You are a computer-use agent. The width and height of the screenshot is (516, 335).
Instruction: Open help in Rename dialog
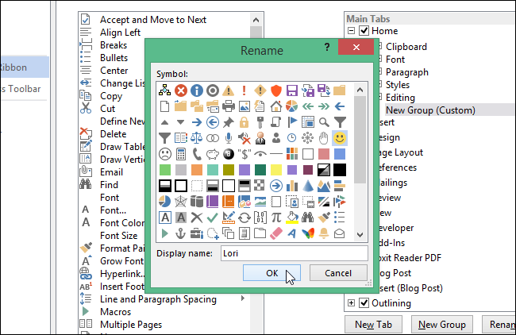point(327,47)
